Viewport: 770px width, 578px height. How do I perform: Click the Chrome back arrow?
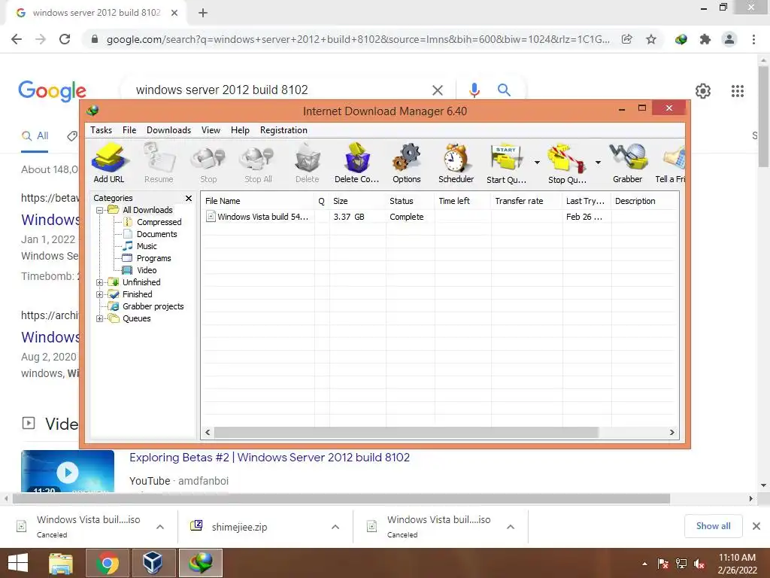coord(17,39)
